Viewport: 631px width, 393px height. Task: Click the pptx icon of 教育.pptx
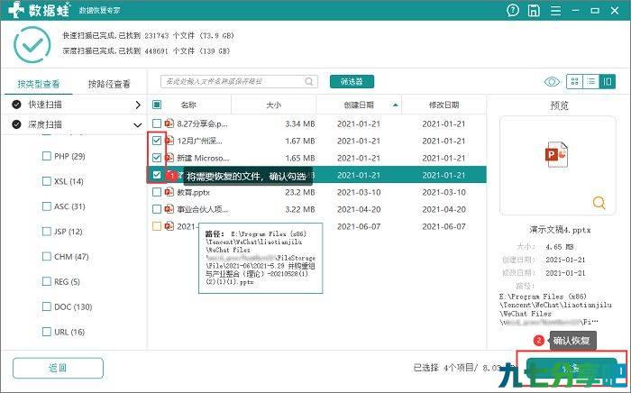coord(169,192)
